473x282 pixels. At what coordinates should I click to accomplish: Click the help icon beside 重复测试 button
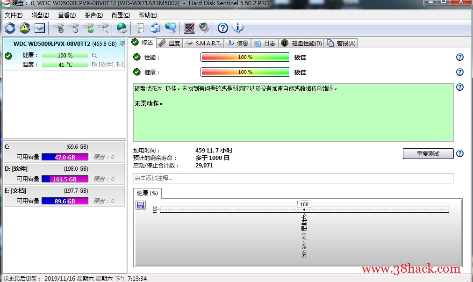point(460,153)
